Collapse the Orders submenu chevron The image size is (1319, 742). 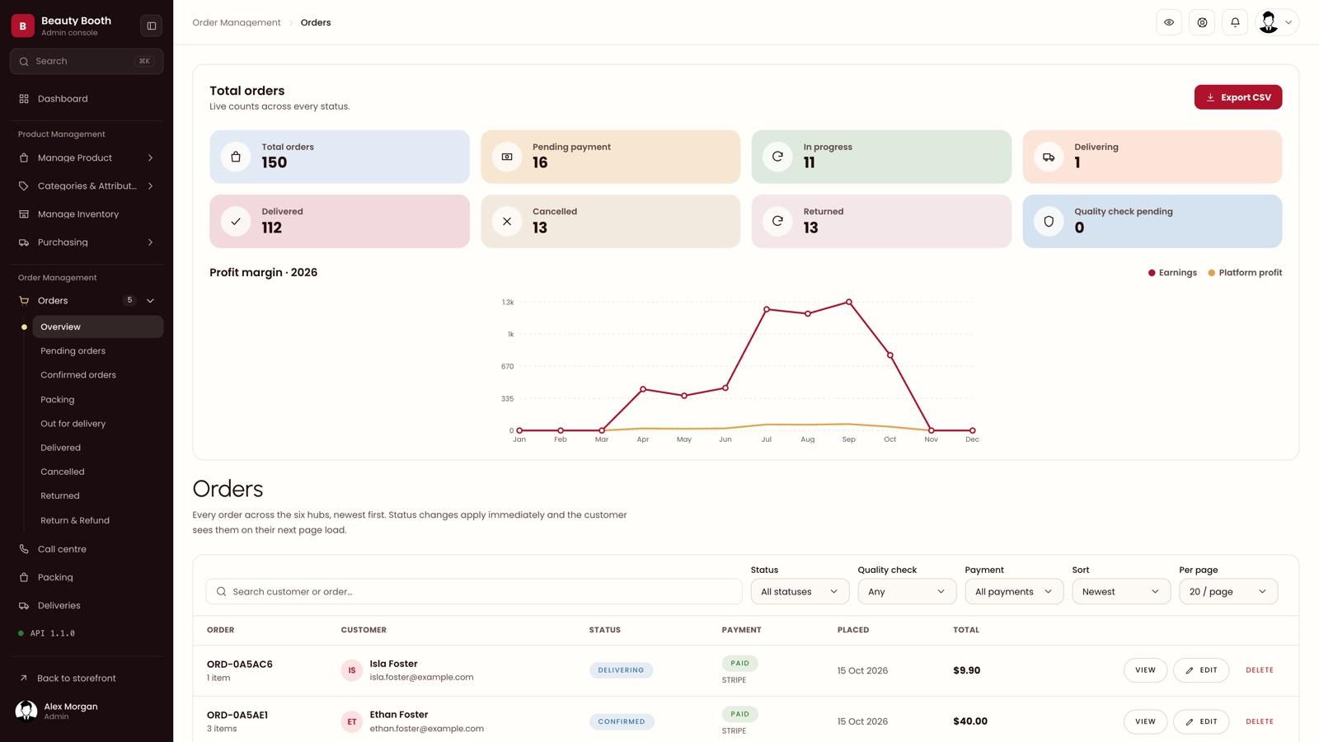point(150,301)
